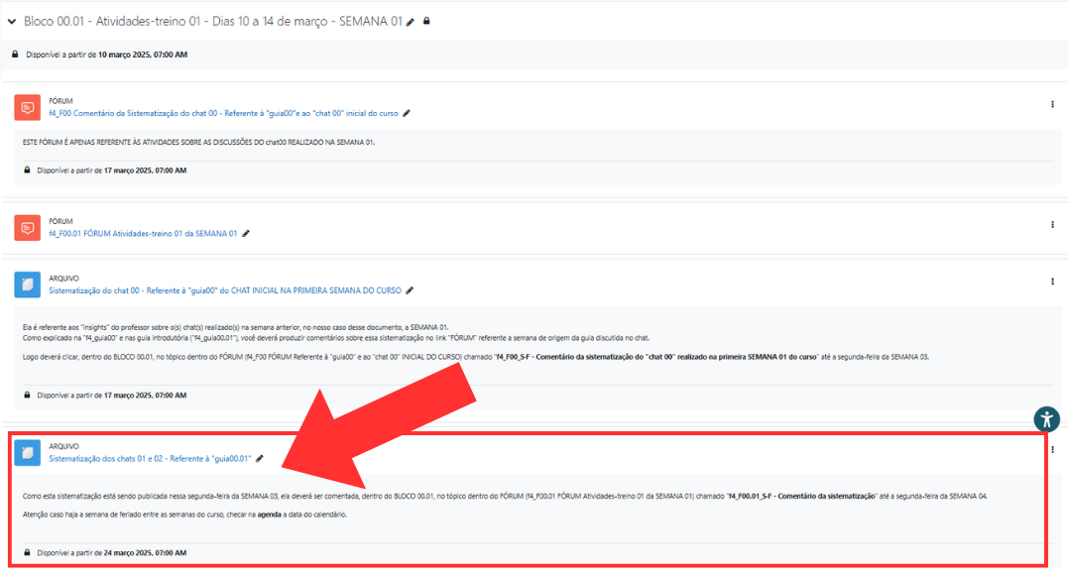This screenshot has height=575, width=1068.
Task: Edit Sistematização dos chats 01 e 02 title pencil
Action: tap(260, 458)
